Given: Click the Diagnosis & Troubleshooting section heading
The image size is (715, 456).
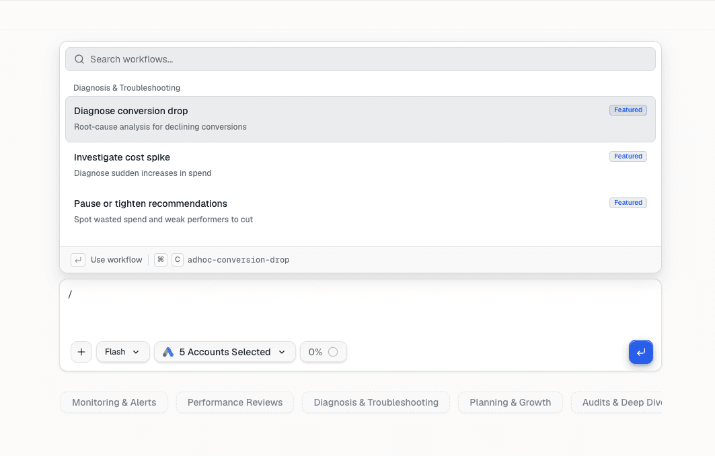Looking at the screenshot, I should 126,88.
